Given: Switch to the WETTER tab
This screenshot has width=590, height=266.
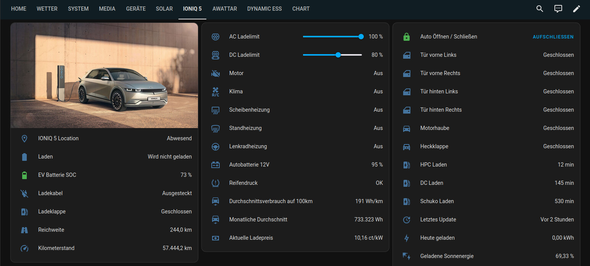Looking at the screenshot, I should tap(47, 9).
